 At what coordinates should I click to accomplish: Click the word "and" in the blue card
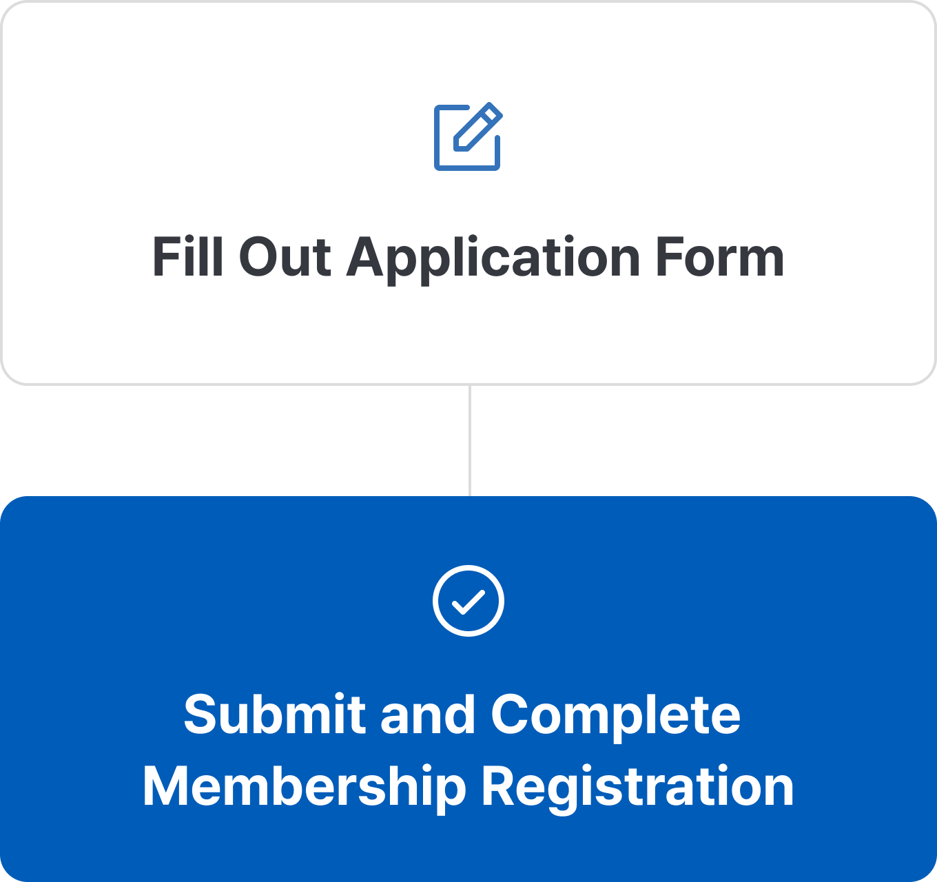pyautogui.click(x=427, y=715)
